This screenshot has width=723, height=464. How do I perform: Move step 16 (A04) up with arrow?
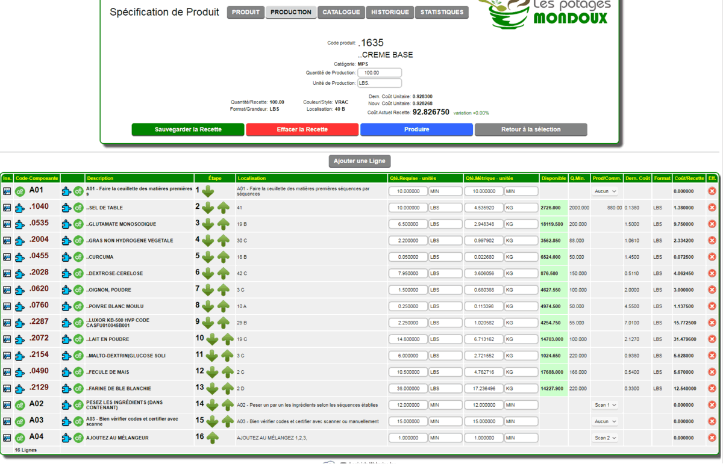[x=212, y=438]
